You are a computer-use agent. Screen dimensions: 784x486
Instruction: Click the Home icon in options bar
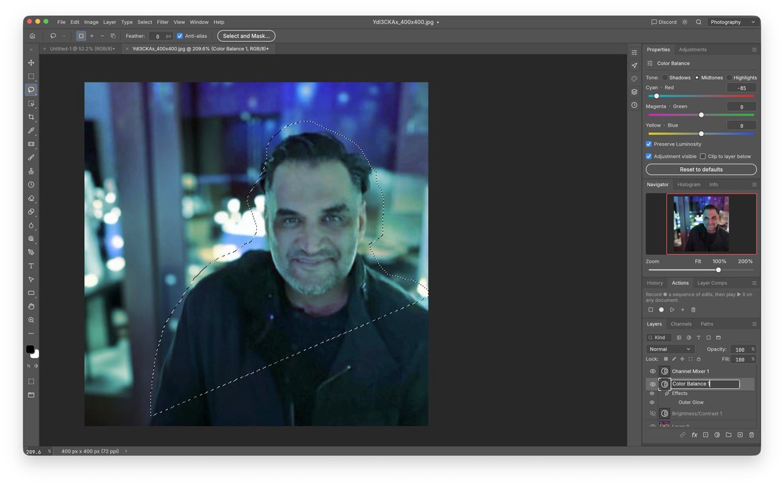(32, 36)
